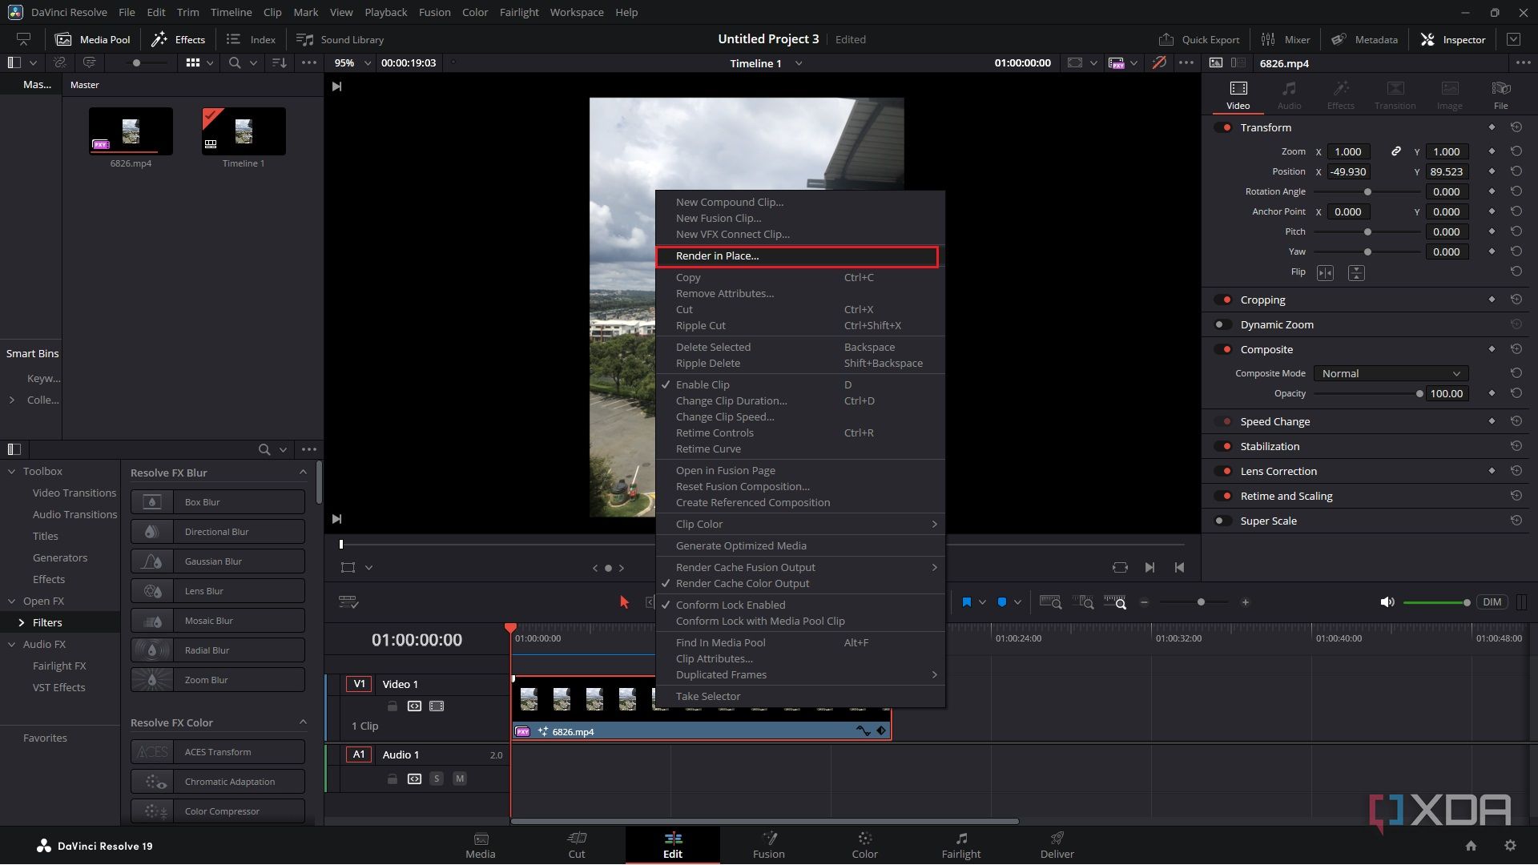Open the Fairlight menu in menu bar
This screenshot has width=1538, height=865.
tap(518, 12)
